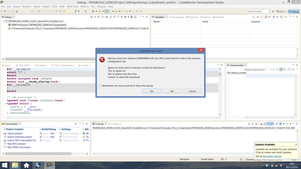301x169 pixels.
Task: Click Reminder options link
Action: [x=272, y=156]
